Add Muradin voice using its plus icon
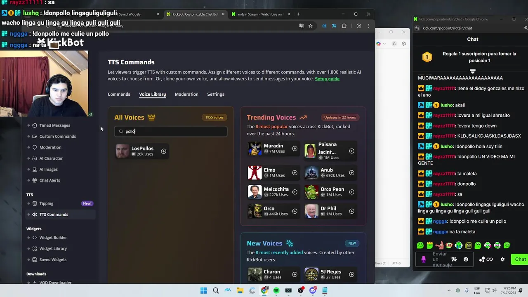This screenshot has width=528, height=297. tap(295, 148)
